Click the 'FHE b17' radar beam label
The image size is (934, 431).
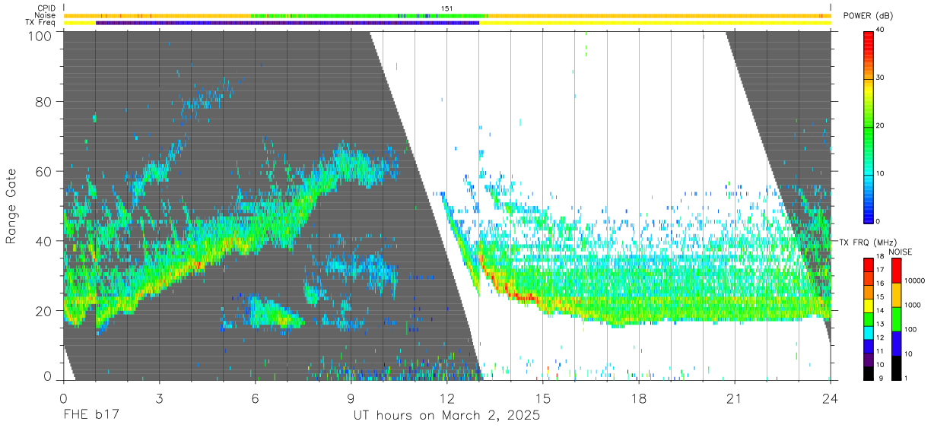point(91,416)
